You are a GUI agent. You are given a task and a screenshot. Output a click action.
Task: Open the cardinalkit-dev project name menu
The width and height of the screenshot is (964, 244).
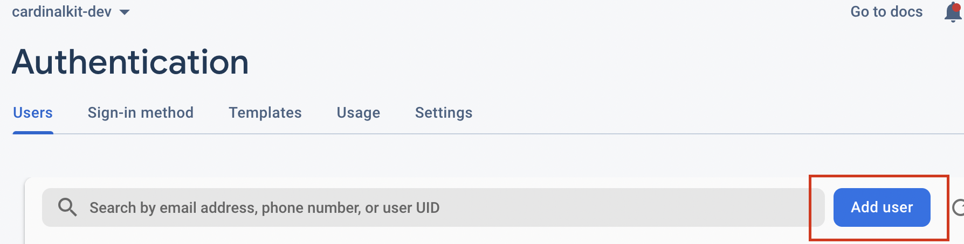tap(61, 12)
